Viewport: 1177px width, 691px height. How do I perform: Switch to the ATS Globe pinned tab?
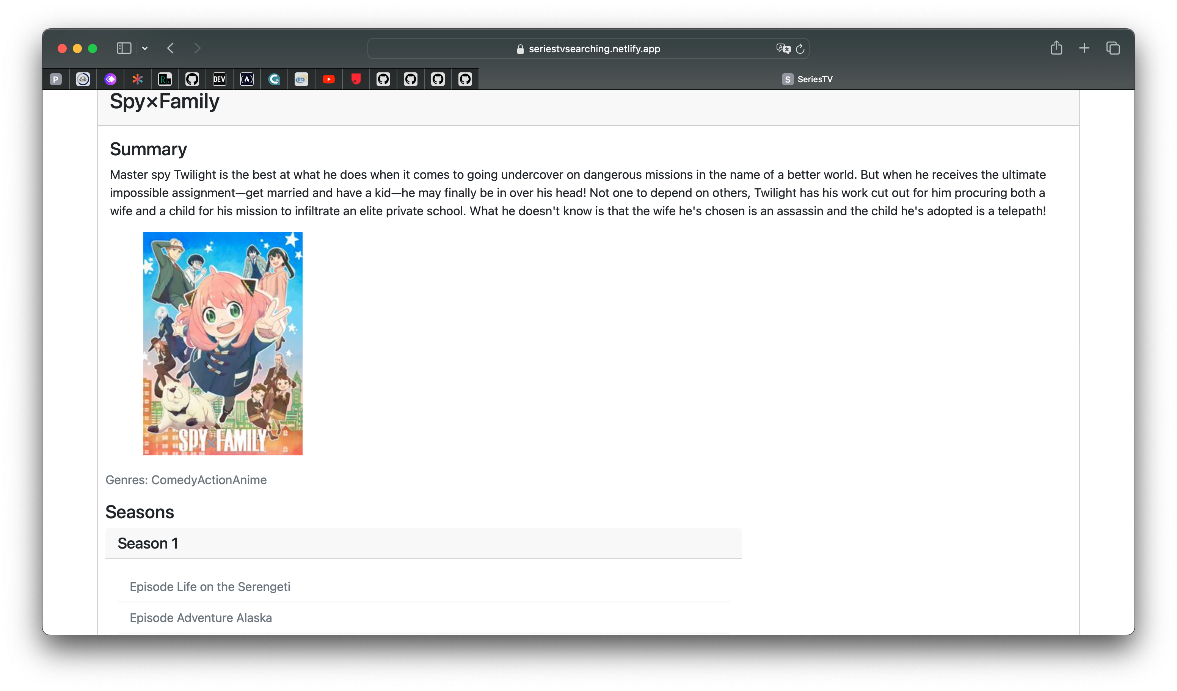click(83, 79)
